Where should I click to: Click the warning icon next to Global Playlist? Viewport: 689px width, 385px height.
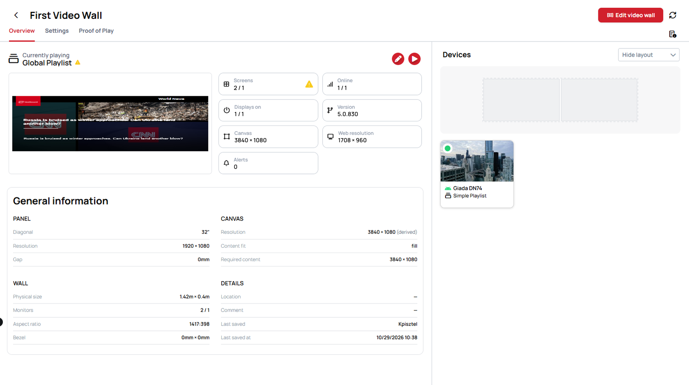[78, 62]
